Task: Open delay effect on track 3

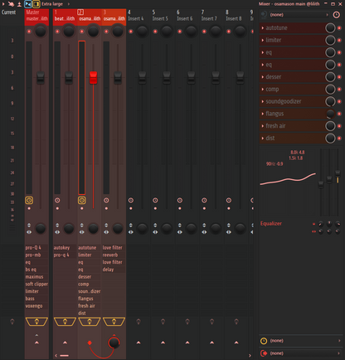Action: [x=114, y=270]
